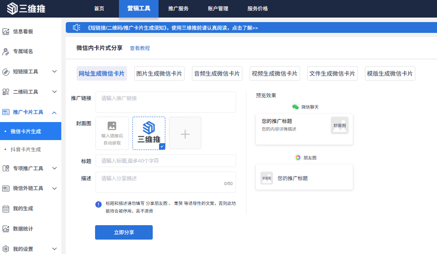
Task: Click the announcement speaker icon
Action: point(77,27)
